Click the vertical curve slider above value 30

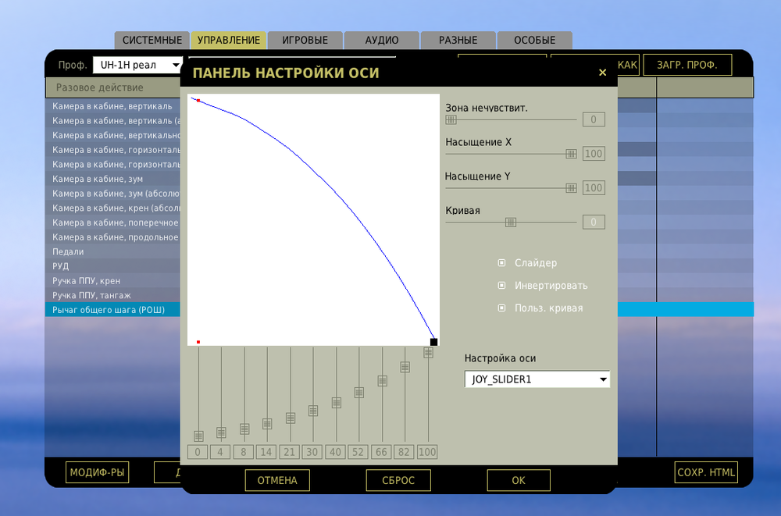coord(313,411)
